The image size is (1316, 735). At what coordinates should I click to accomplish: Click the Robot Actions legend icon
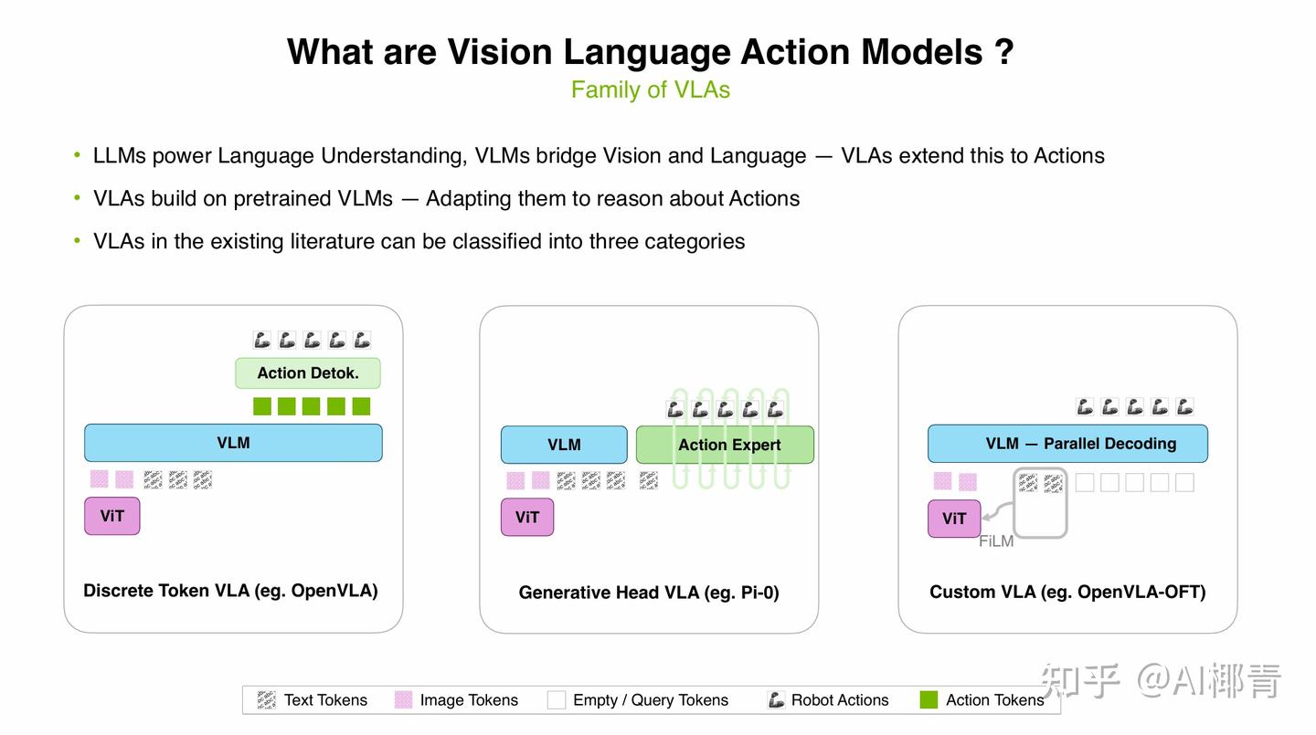click(777, 700)
